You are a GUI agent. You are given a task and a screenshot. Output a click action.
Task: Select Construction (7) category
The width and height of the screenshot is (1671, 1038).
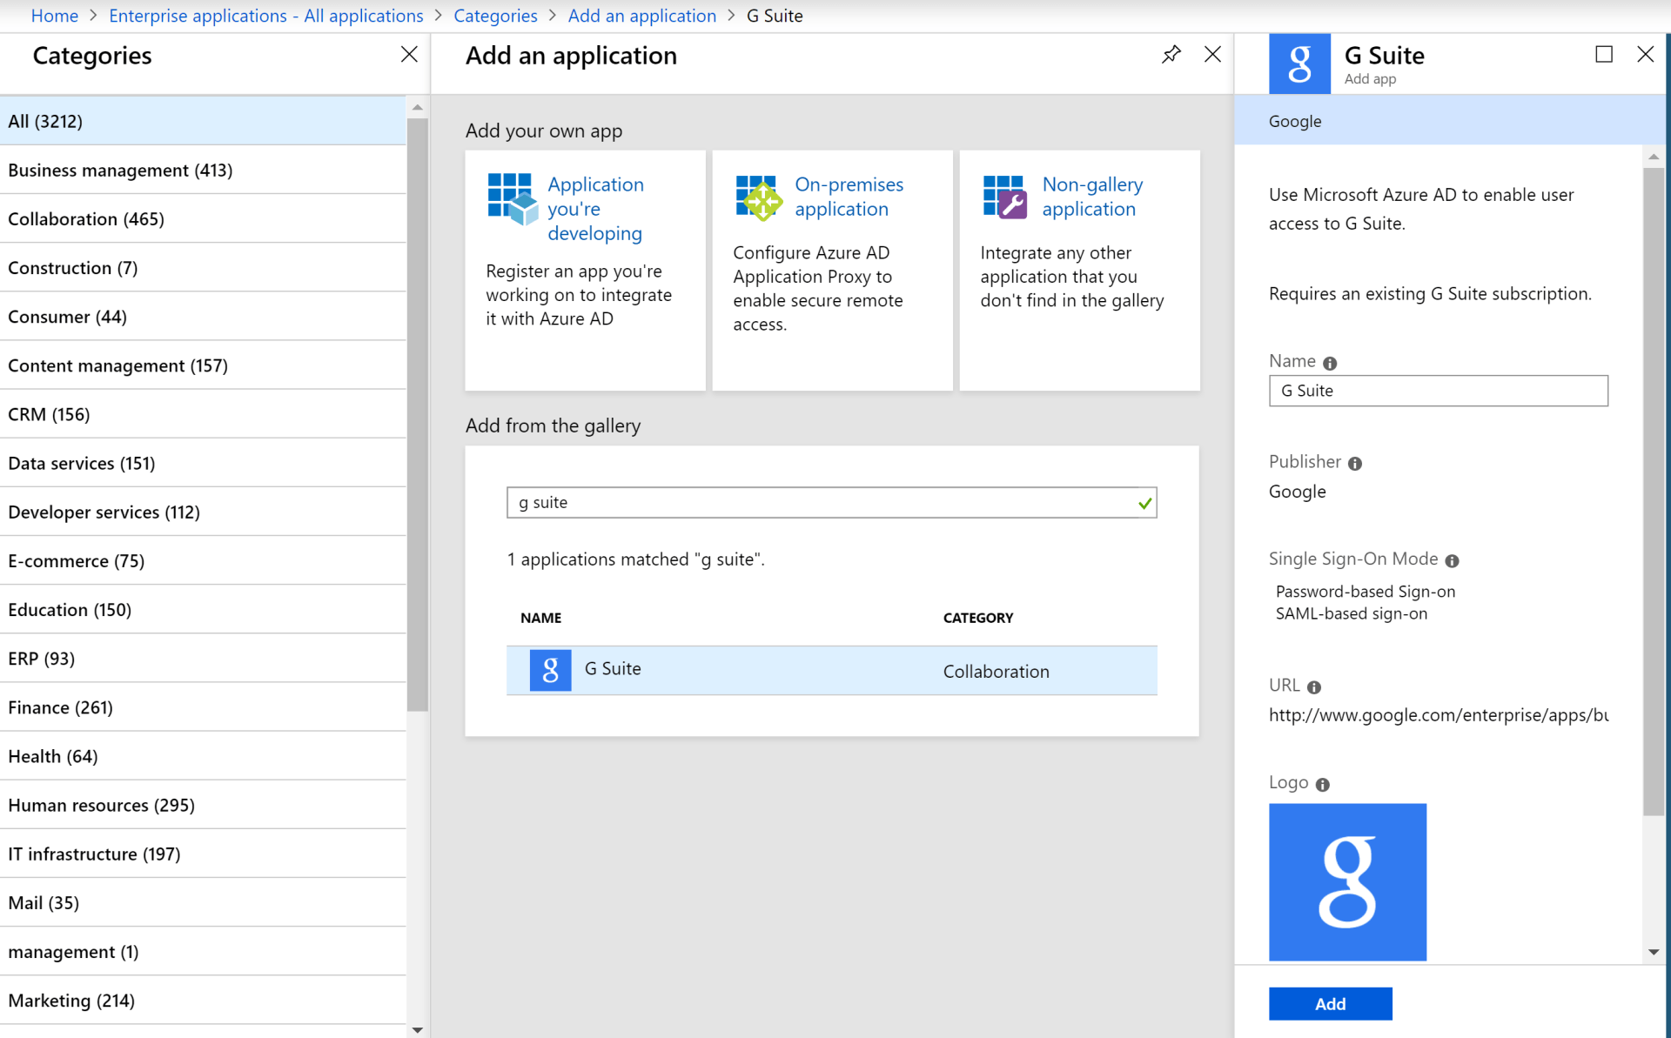coord(203,267)
